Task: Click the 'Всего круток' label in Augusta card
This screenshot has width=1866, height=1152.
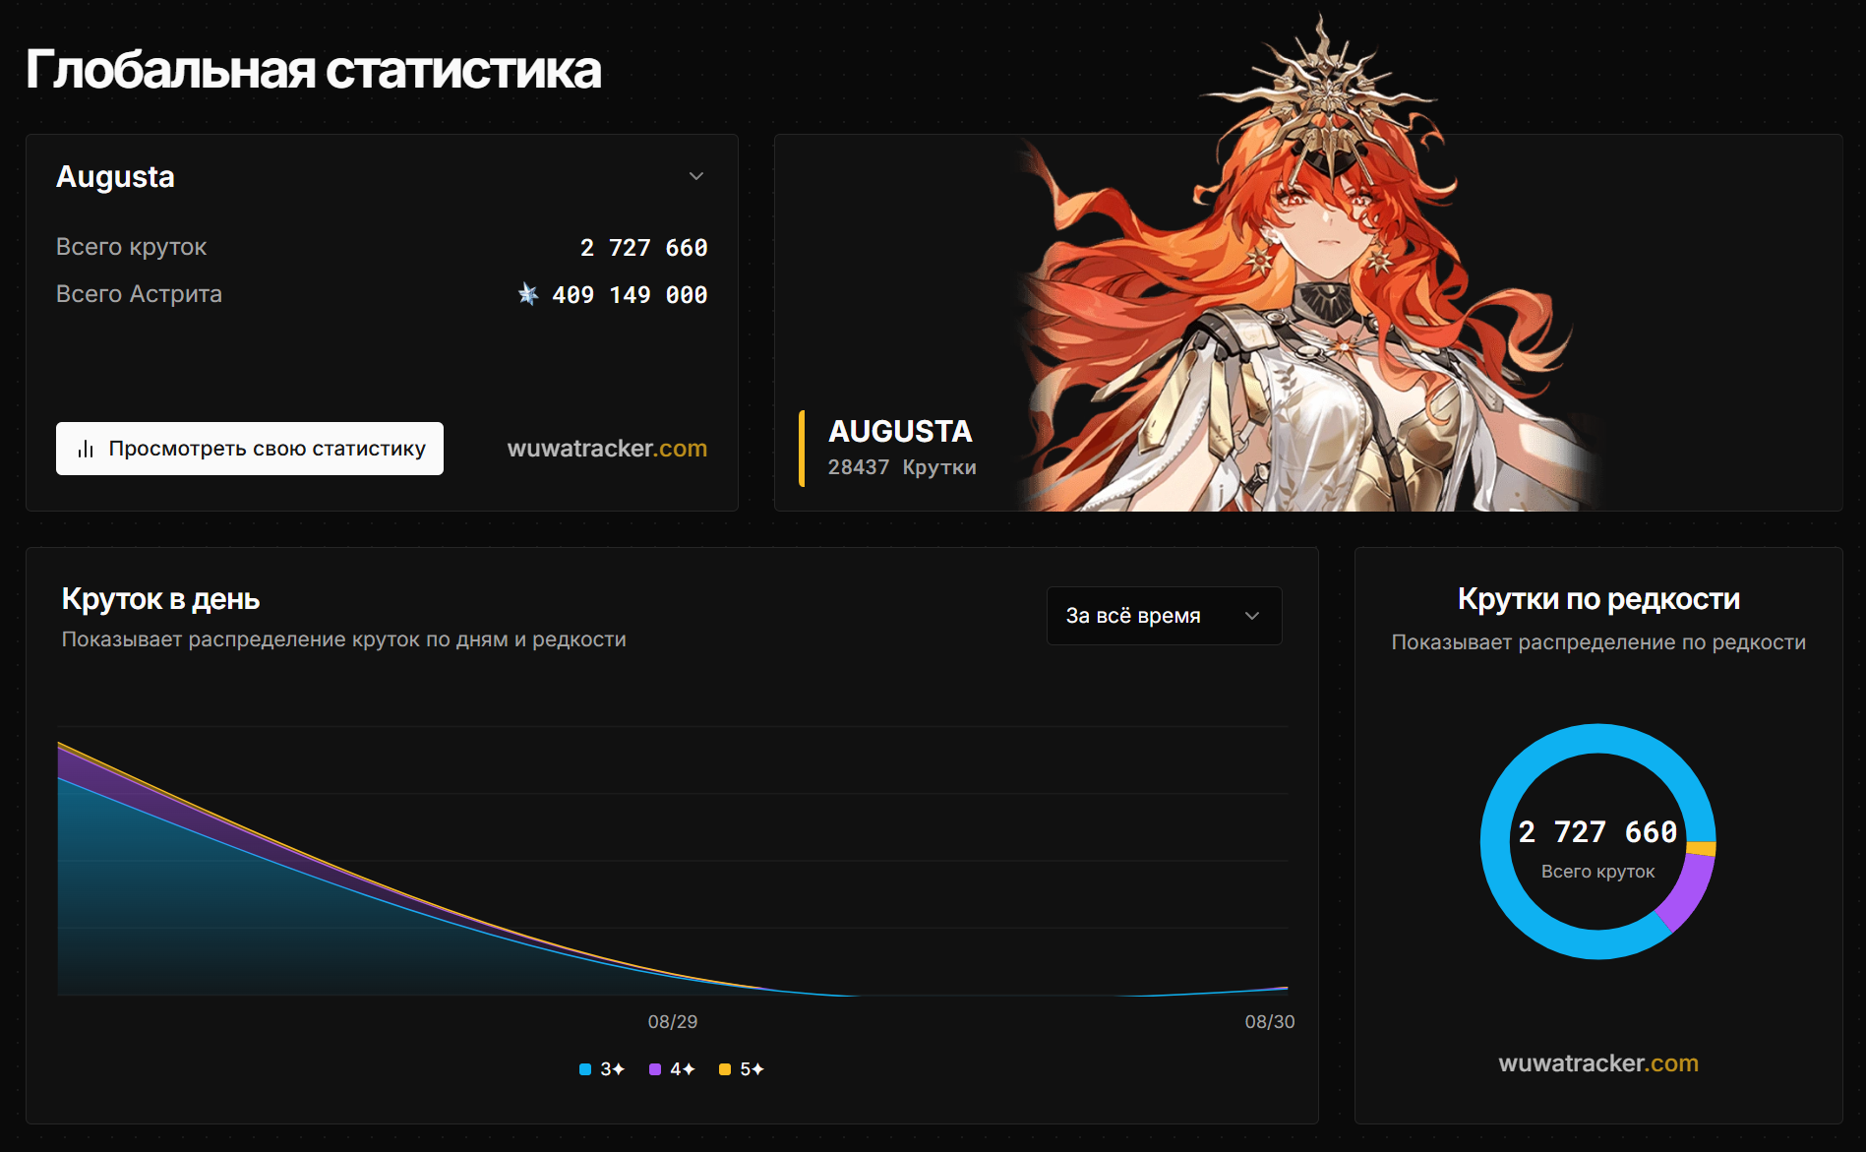Action: pos(131,247)
